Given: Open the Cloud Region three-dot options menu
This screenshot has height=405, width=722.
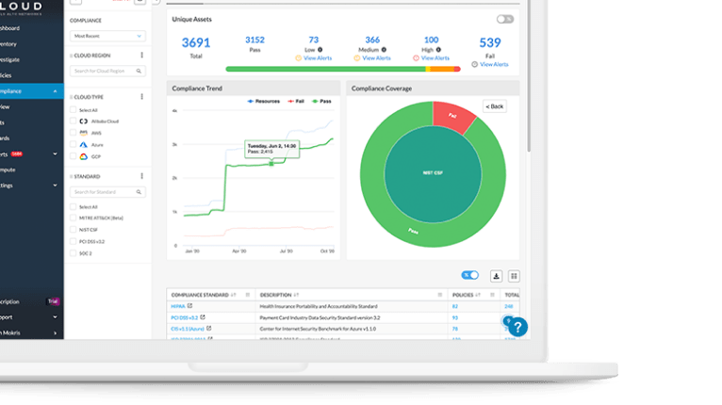Looking at the screenshot, I should pyautogui.click(x=141, y=56).
